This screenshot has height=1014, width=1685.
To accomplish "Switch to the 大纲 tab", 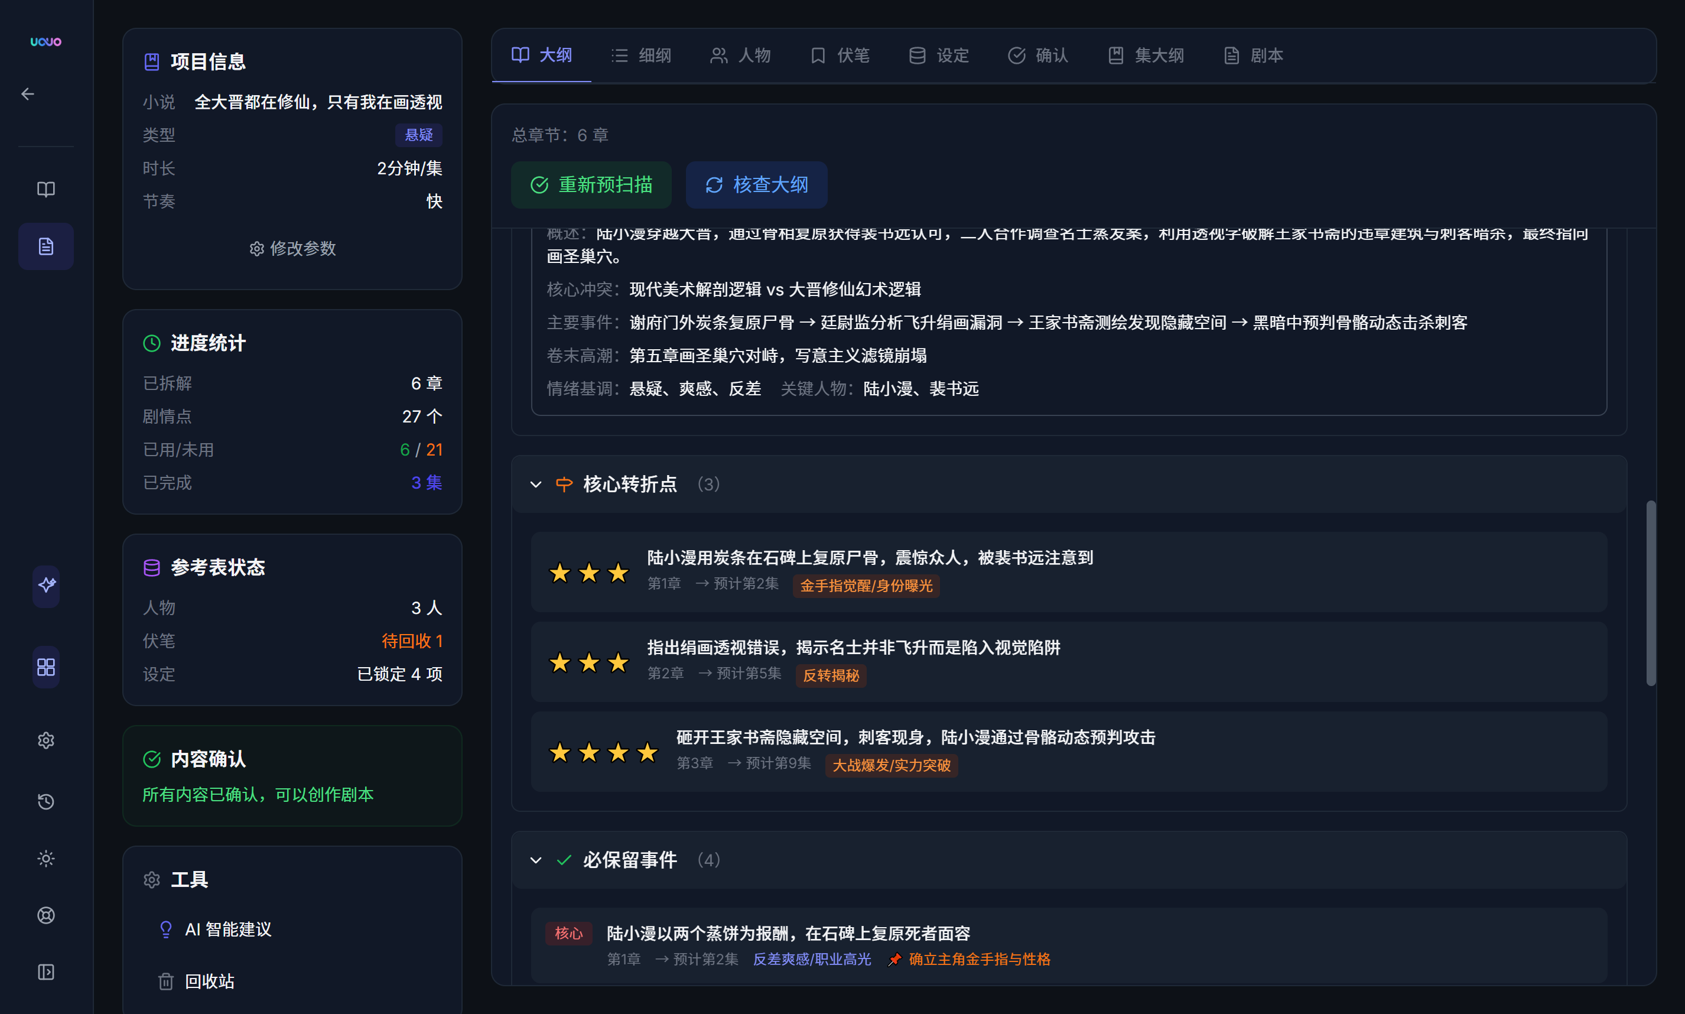I will (542, 56).
